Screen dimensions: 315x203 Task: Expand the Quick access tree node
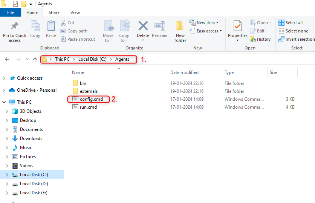point(4,78)
